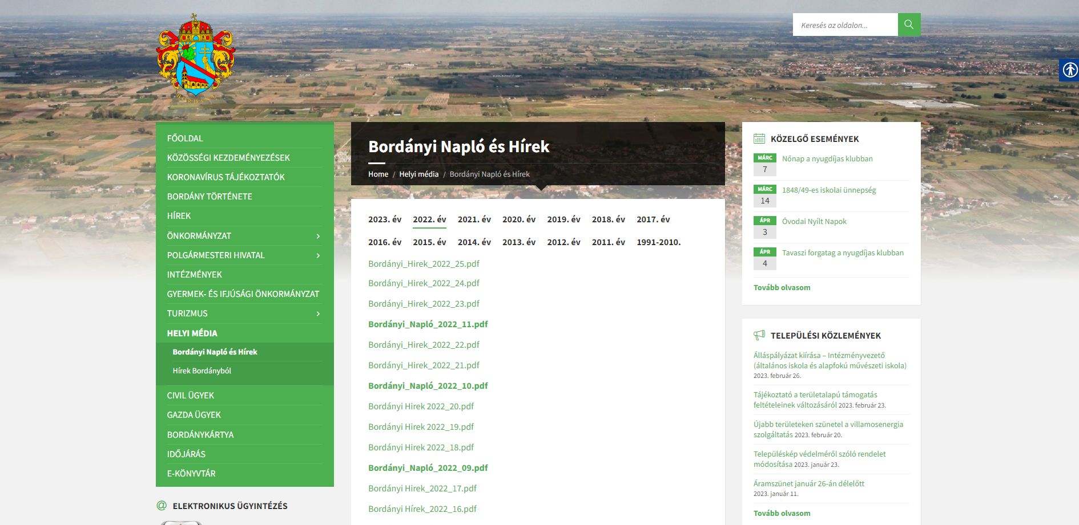Open Bordányi_Napló_2022_11.pdf
The height and width of the screenshot is (525, 1079).
(x=428, y=324)
